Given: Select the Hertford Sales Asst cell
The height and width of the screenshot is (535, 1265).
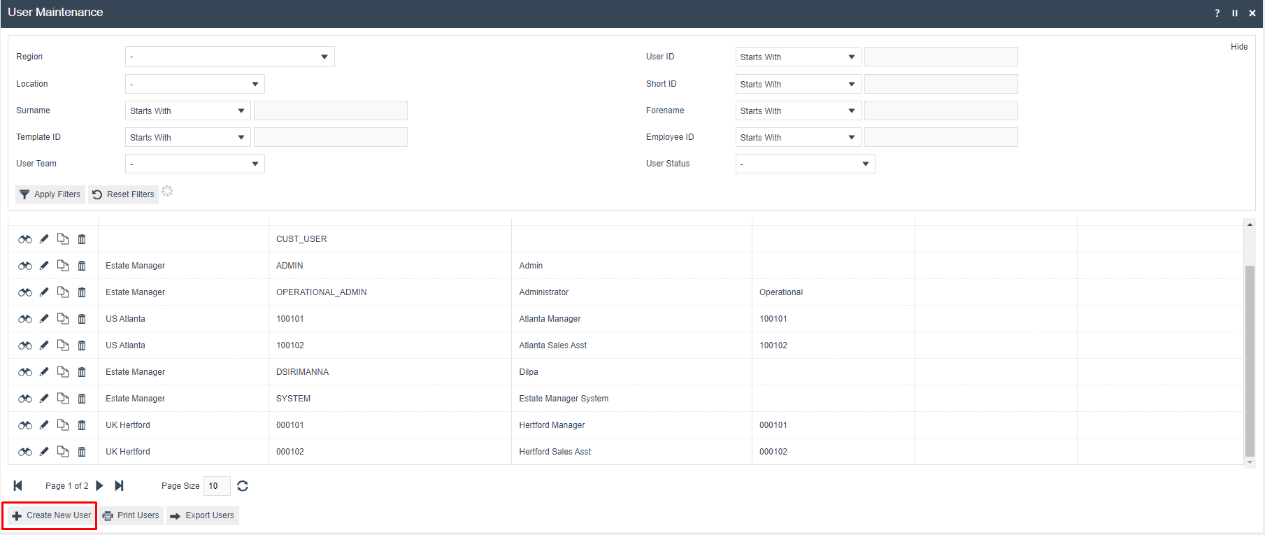Looking at the screenshot, I should pos(631,452).
